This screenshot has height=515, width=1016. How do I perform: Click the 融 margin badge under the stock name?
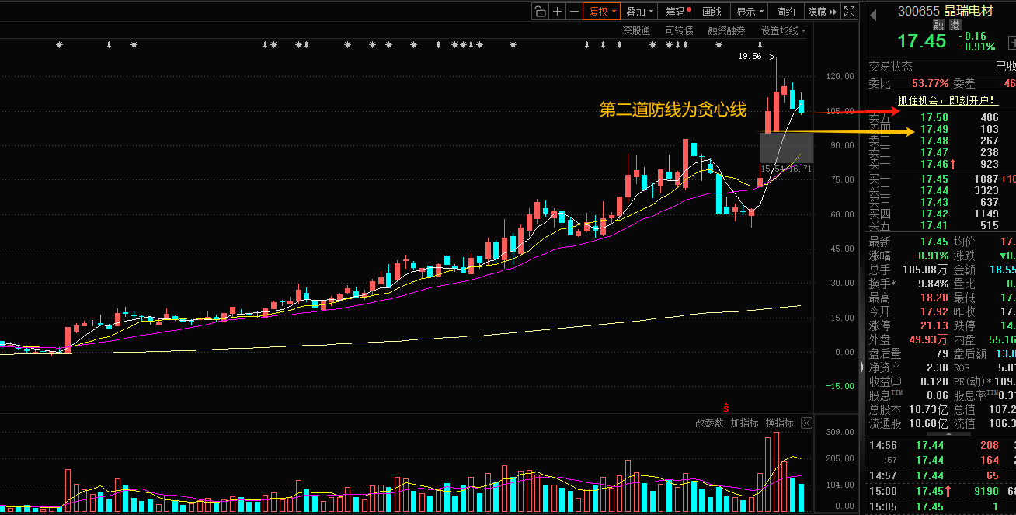[938, 26]
